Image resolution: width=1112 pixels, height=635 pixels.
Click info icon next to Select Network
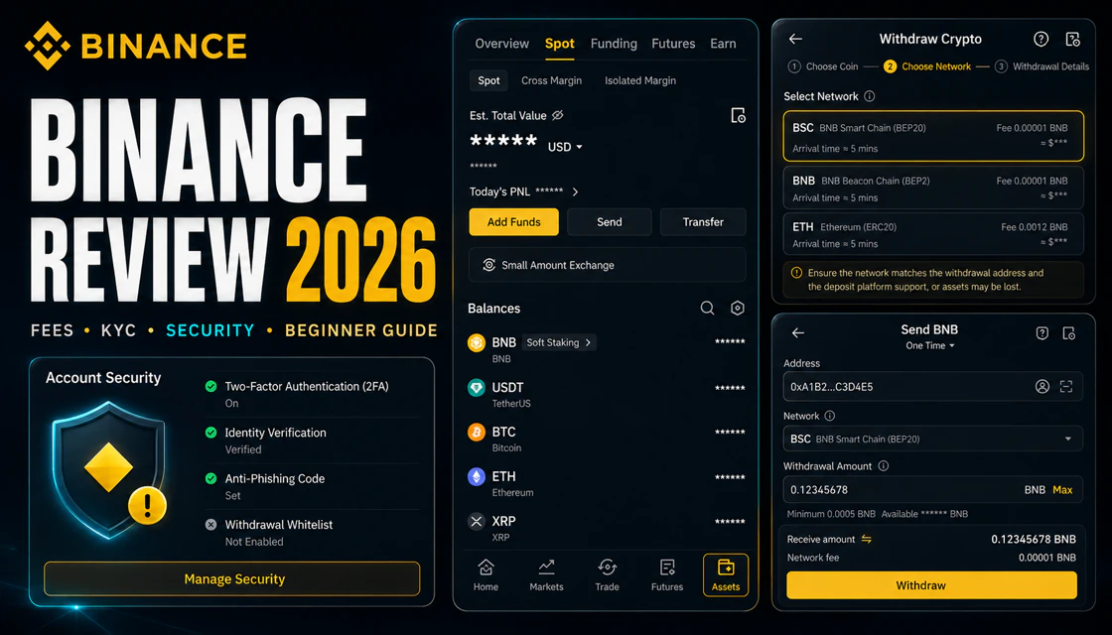pos(870,96)
